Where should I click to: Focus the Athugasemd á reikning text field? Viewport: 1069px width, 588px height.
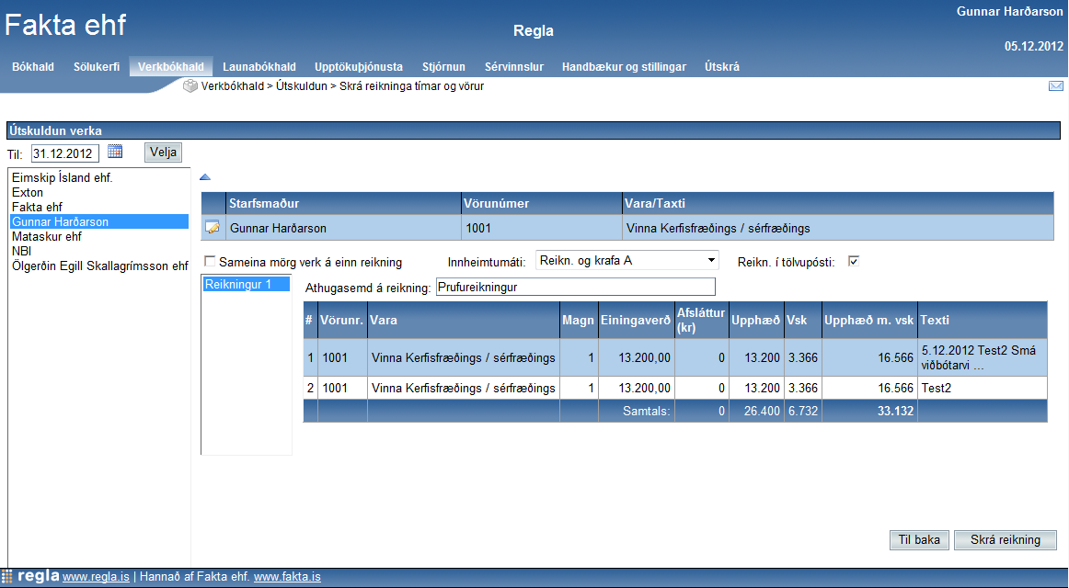point(575,288)
